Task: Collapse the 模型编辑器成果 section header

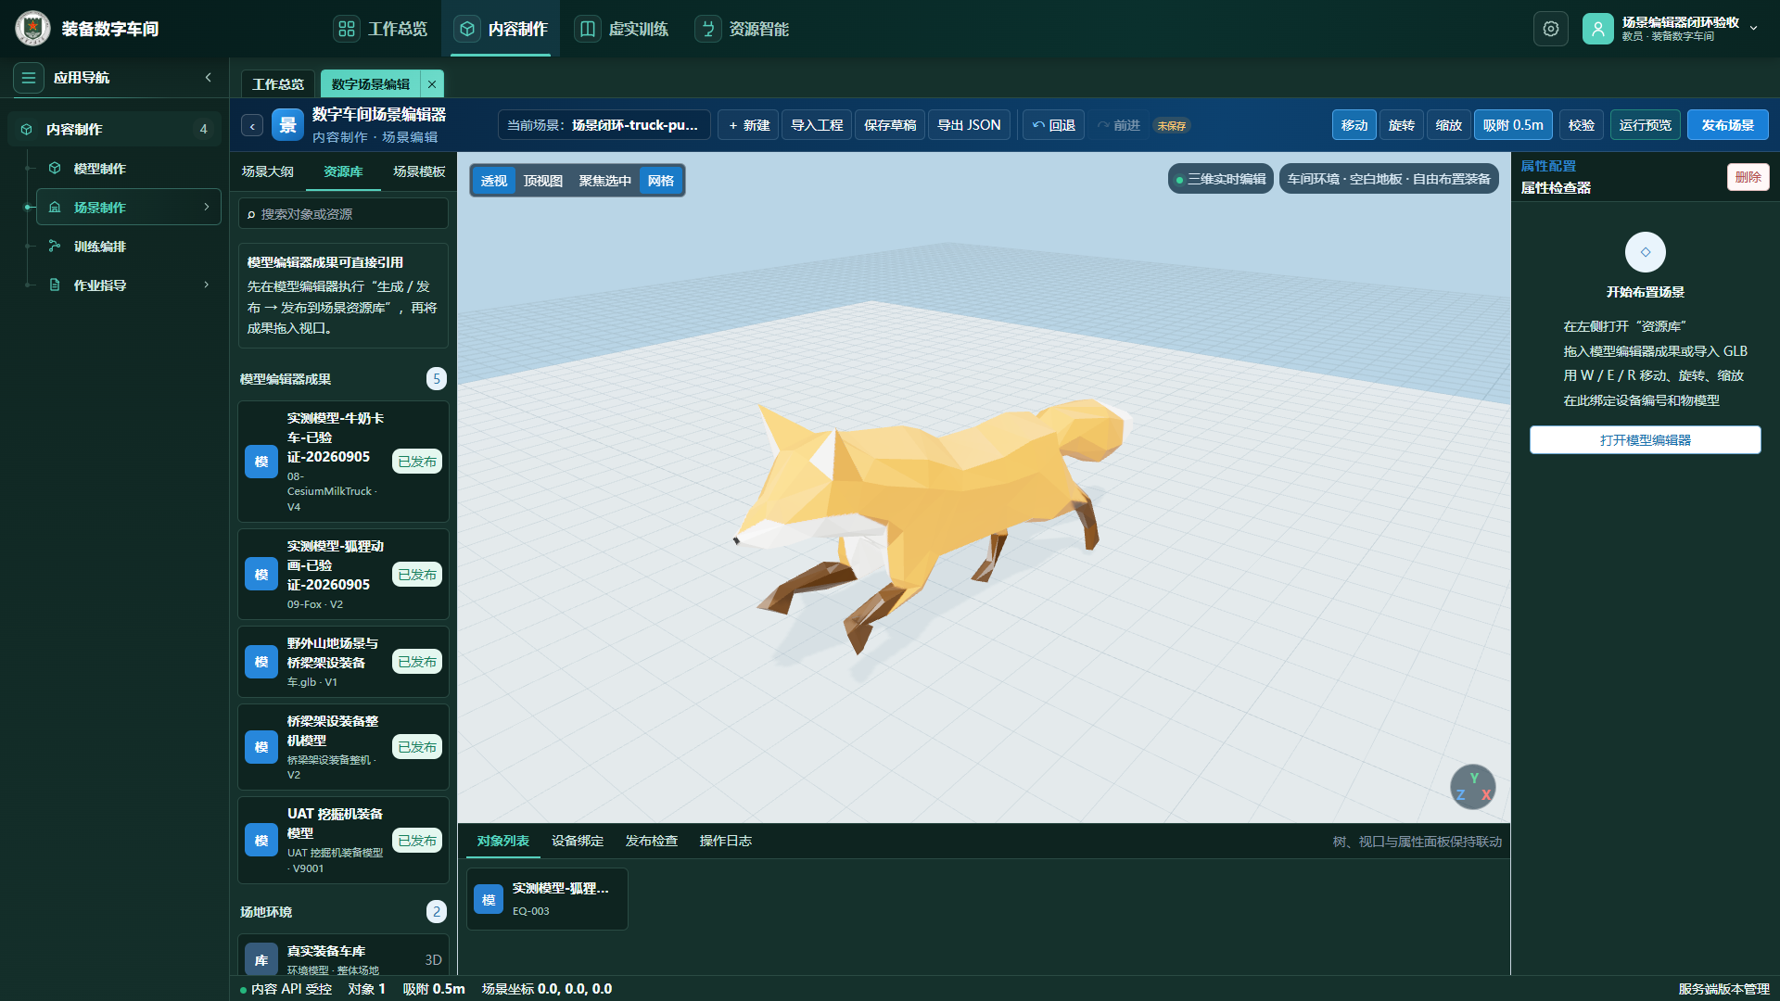Action: pyautogui.click(x=343, y=379)
